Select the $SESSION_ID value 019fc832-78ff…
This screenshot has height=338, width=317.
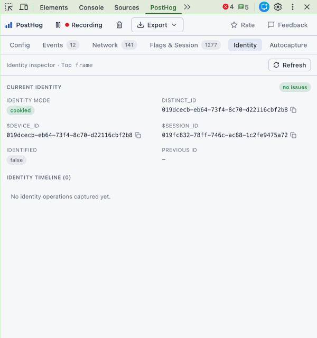tap(225, 135)
